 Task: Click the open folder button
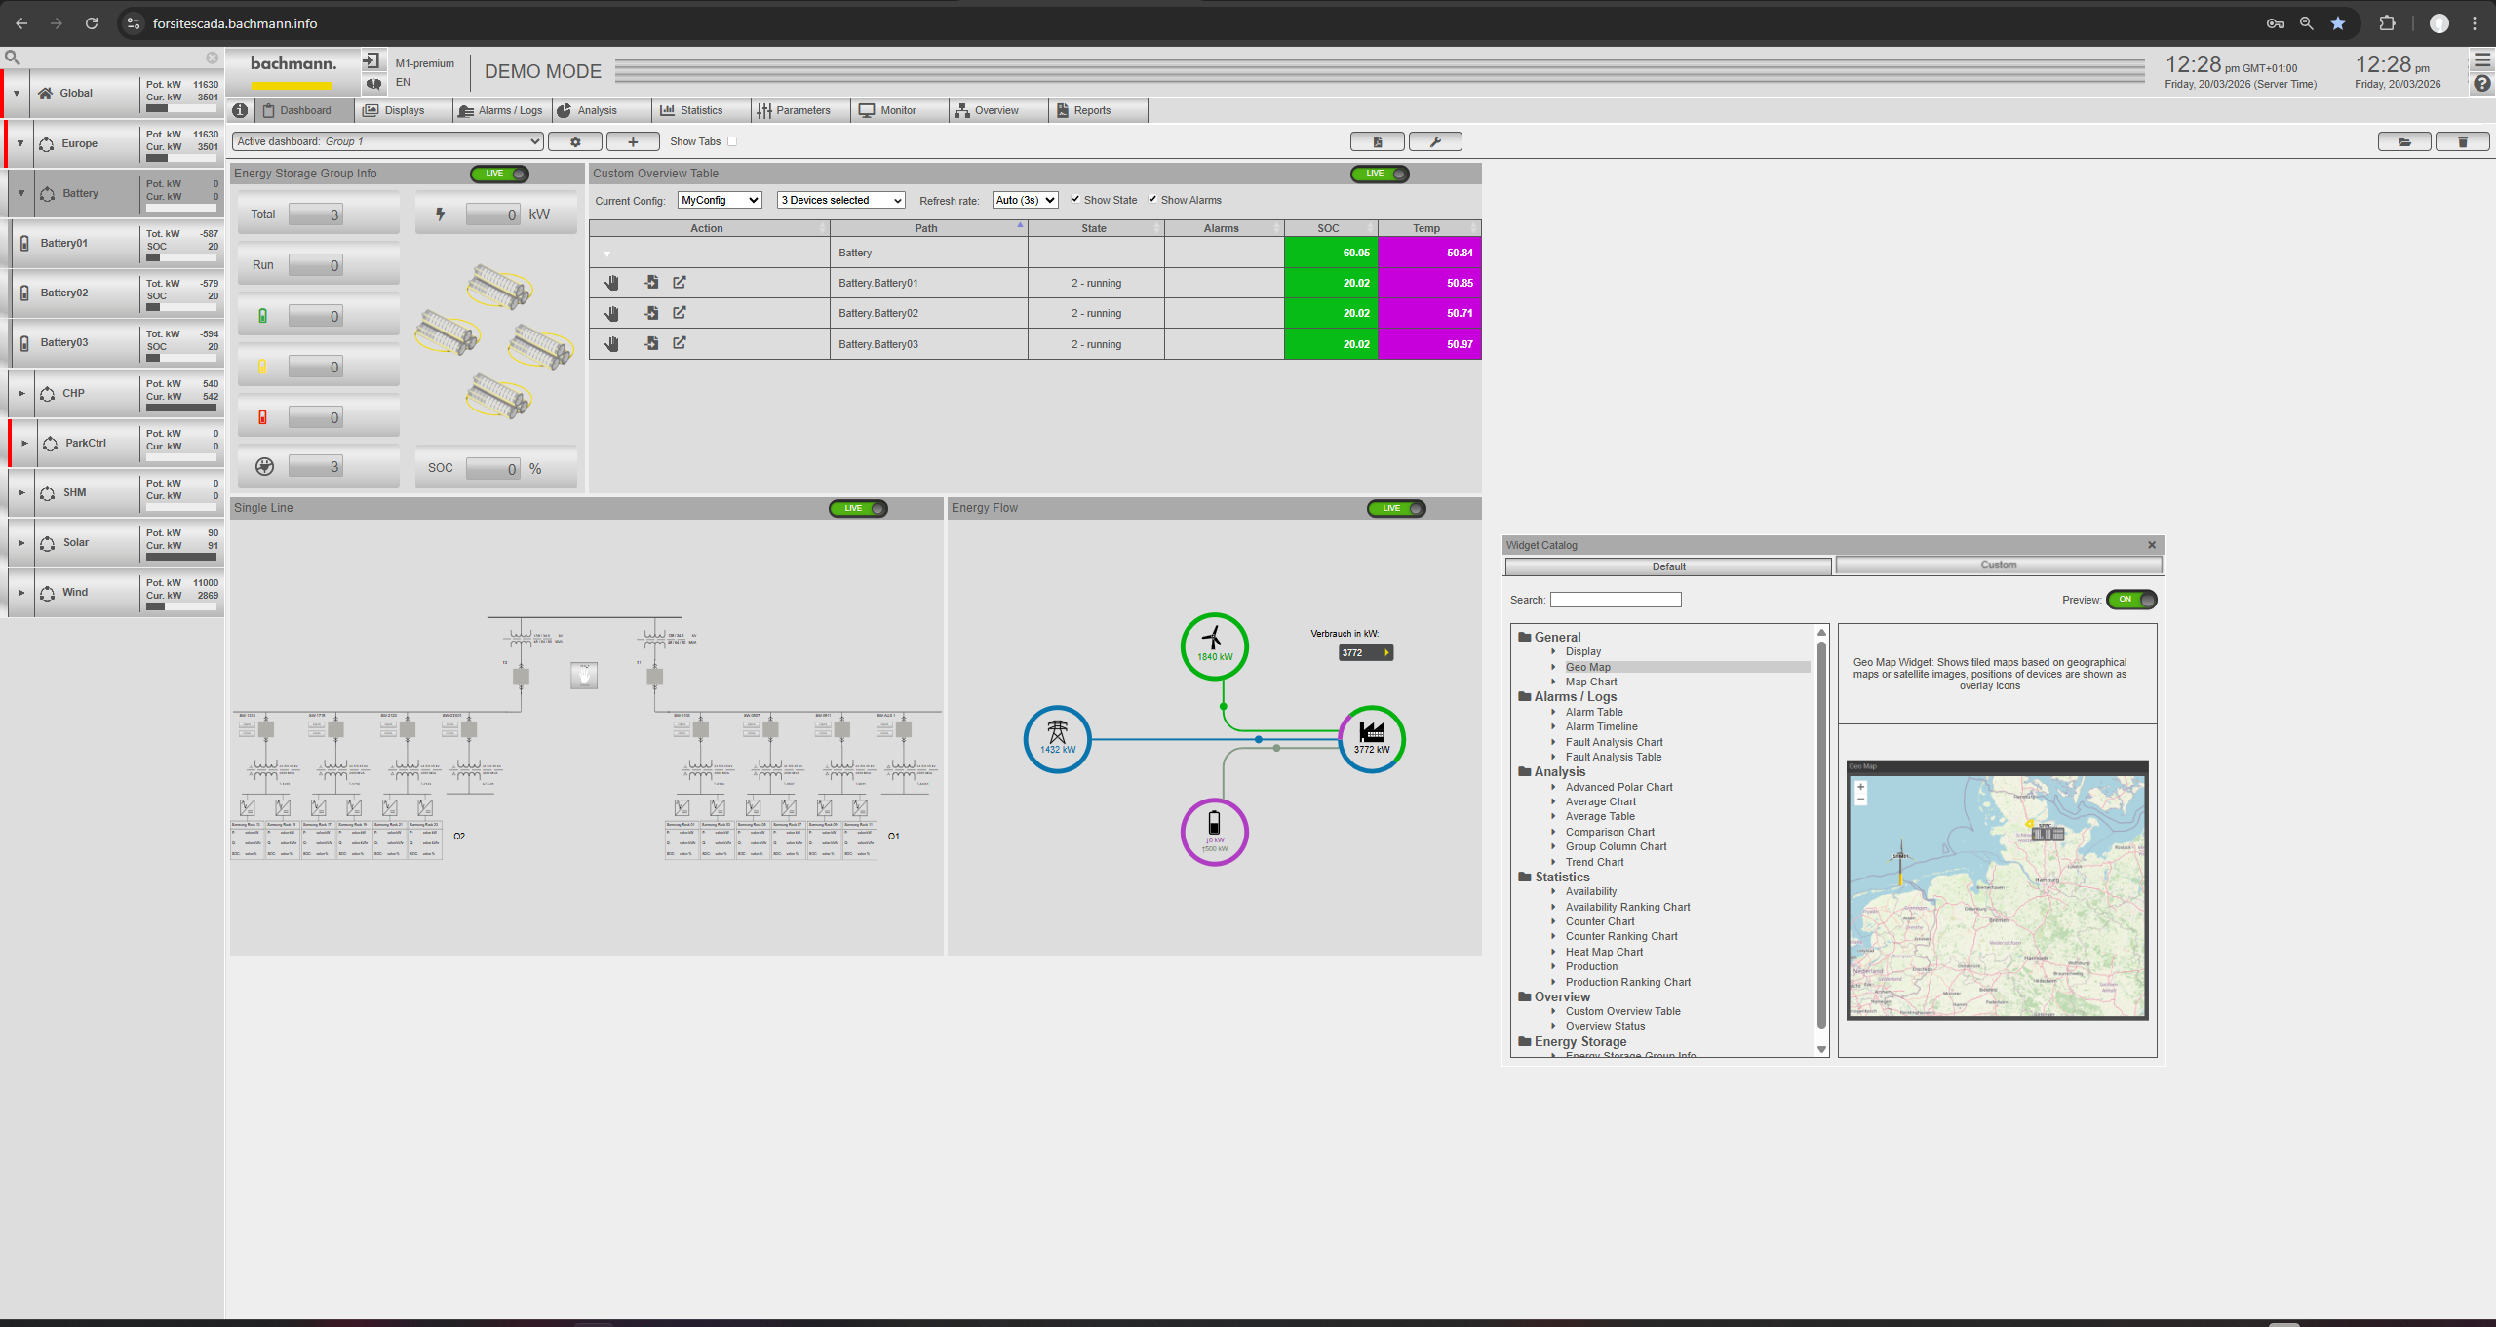2404,142
